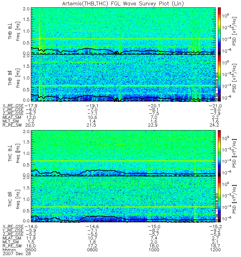The height and width of the screenshot is (257, 241).
Task: Click the Z_RE_GSE value '-7.9'
Action: pos(215,113)
